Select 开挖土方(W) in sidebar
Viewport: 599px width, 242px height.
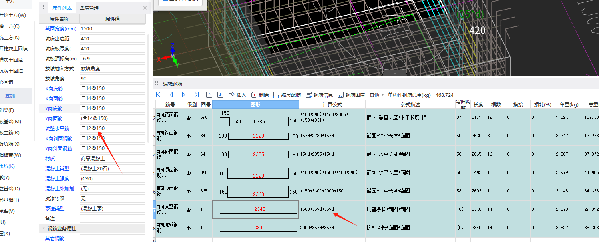click(13, 15)
